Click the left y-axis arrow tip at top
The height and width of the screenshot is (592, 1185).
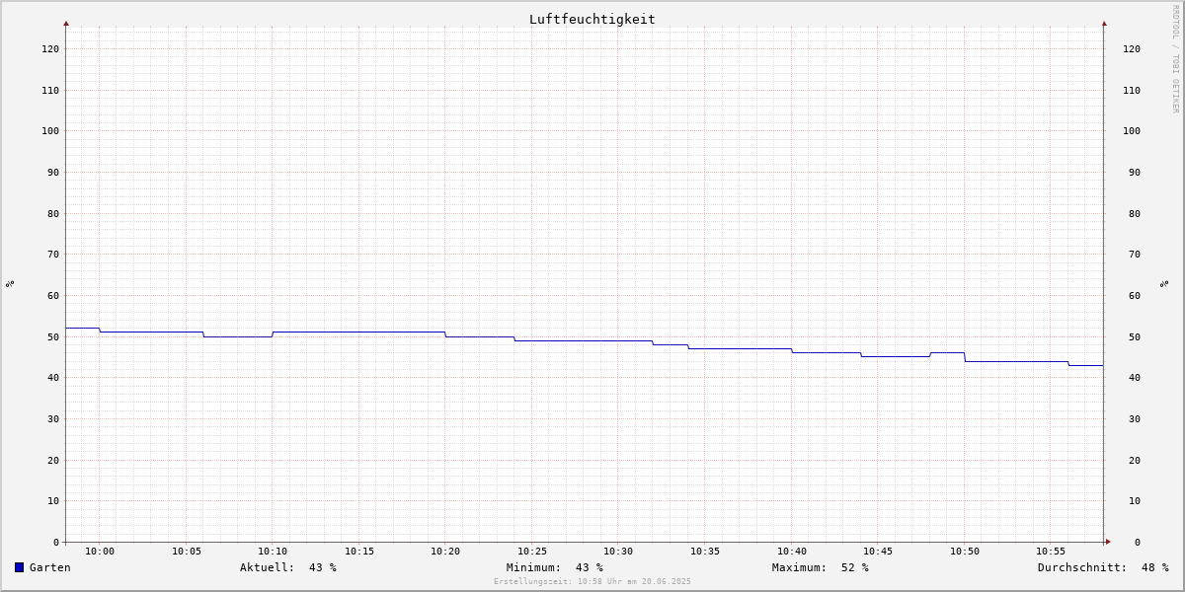tap(66, 23)
